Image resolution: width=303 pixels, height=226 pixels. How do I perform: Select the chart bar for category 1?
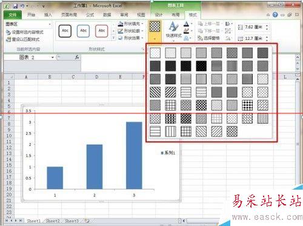pyautogui.click(x=55, y=178)
